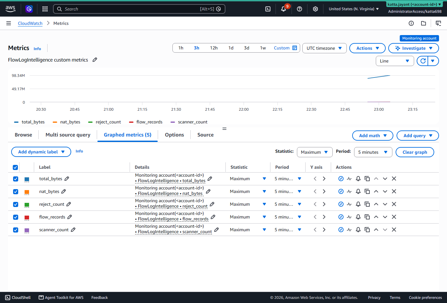Toggle the select-all metrics checkbox
447x303 pixels.
click(15, 167)
